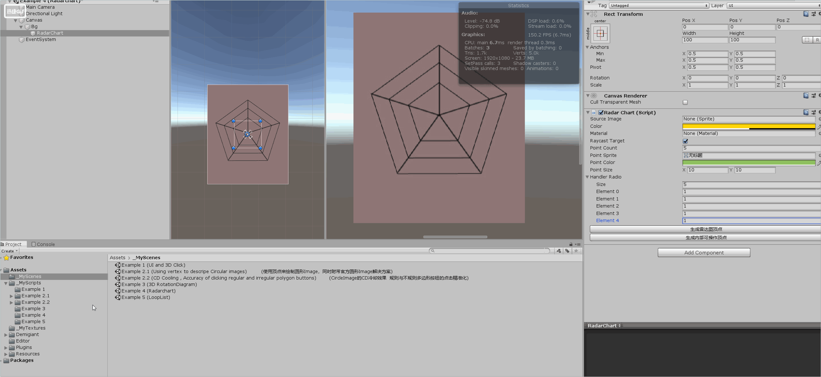821x377 pixels.
Task: Click the Add Component button
Action: pos(704,252)
